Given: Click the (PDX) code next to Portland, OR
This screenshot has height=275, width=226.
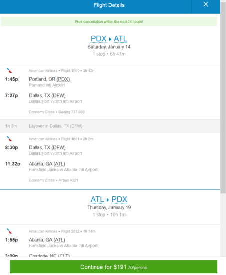Looking at the screenshot, I should click(63, 79).
